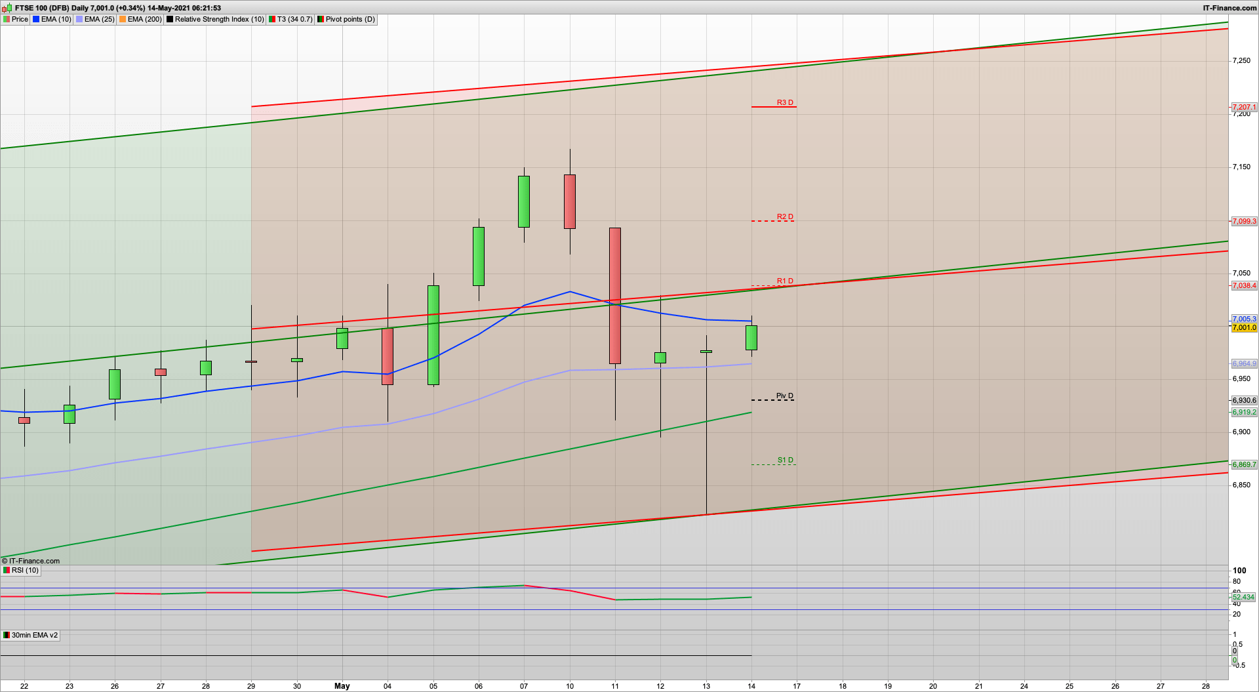Click the 30min EMA v2 panel icon
Screen dimensions: 1259x692
tap(5, 635)
